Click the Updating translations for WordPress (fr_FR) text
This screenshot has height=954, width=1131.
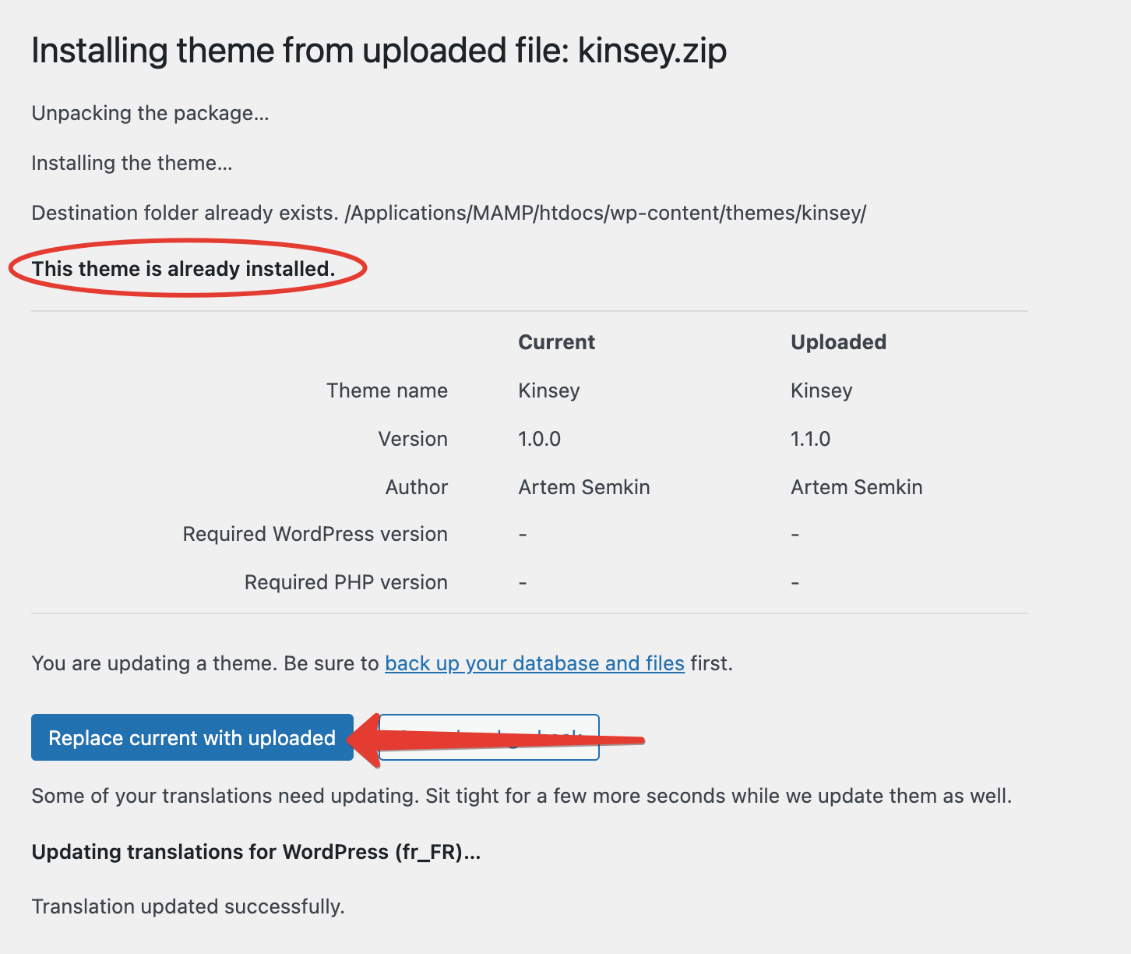coord(255,852)
